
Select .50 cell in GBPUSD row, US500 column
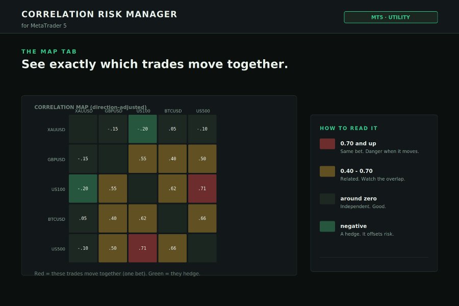coord(202,159)
